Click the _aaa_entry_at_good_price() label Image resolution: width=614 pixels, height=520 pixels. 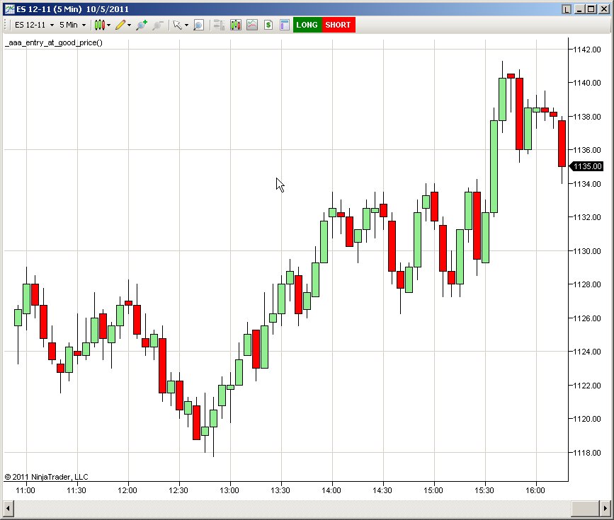coord(54,42)
